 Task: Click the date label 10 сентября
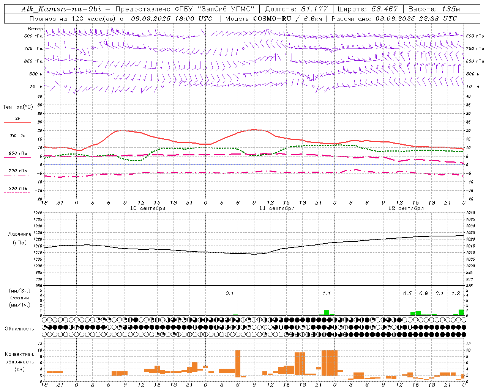[147, 208]
